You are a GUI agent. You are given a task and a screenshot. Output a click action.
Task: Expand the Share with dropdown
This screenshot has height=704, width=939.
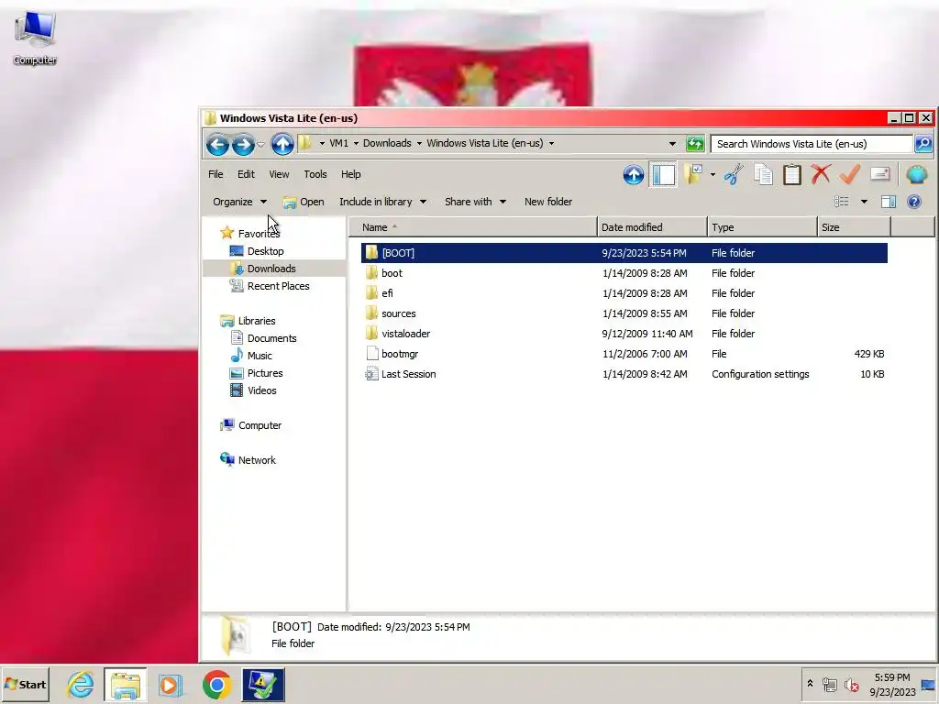point(475,202)
